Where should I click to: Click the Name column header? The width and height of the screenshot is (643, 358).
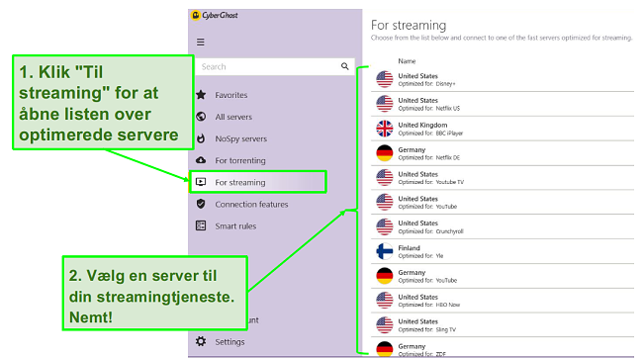407,61
